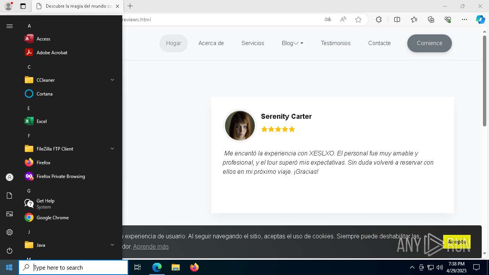
Task: Click the Windows Start button
Action: click(x=9, y=267)
